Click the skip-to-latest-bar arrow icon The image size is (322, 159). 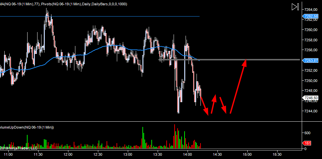(x=295, y=7)
